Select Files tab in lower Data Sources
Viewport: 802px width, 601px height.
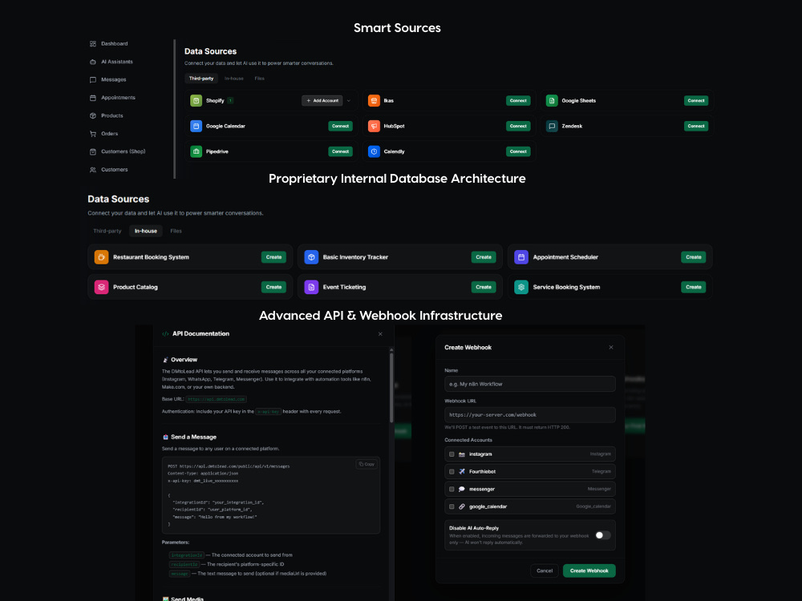coord(176,231)
